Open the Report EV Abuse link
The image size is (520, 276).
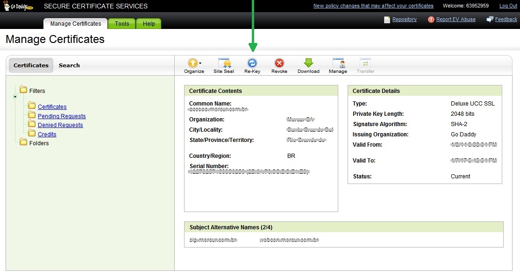(x=456, y=20)
